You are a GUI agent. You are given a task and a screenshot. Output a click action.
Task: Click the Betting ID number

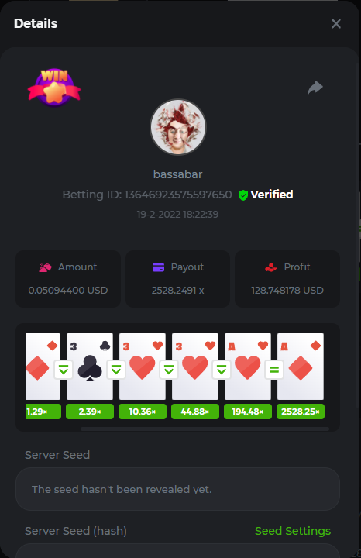pos(178,195)
